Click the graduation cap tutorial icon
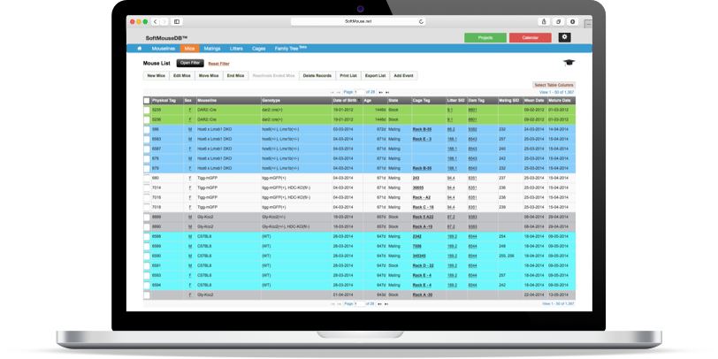Screen dimensions: 718x359 (568, 63)
